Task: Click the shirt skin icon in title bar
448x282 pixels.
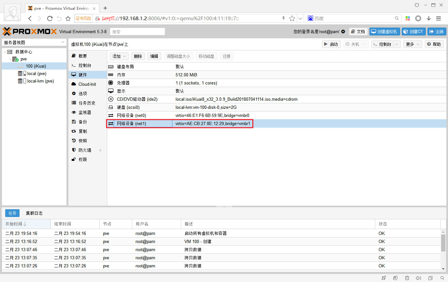Action: [x=417, y=5]
